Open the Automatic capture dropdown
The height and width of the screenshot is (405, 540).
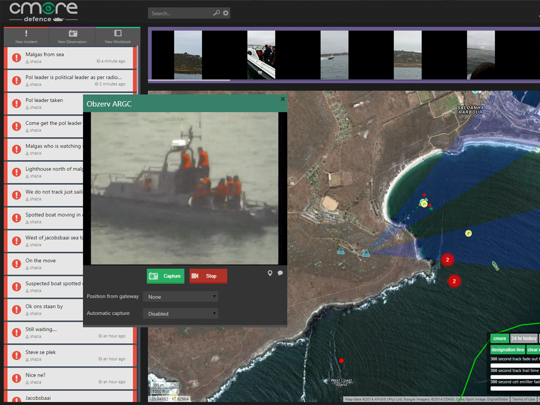pyautogui.click(x=180, y=314)
